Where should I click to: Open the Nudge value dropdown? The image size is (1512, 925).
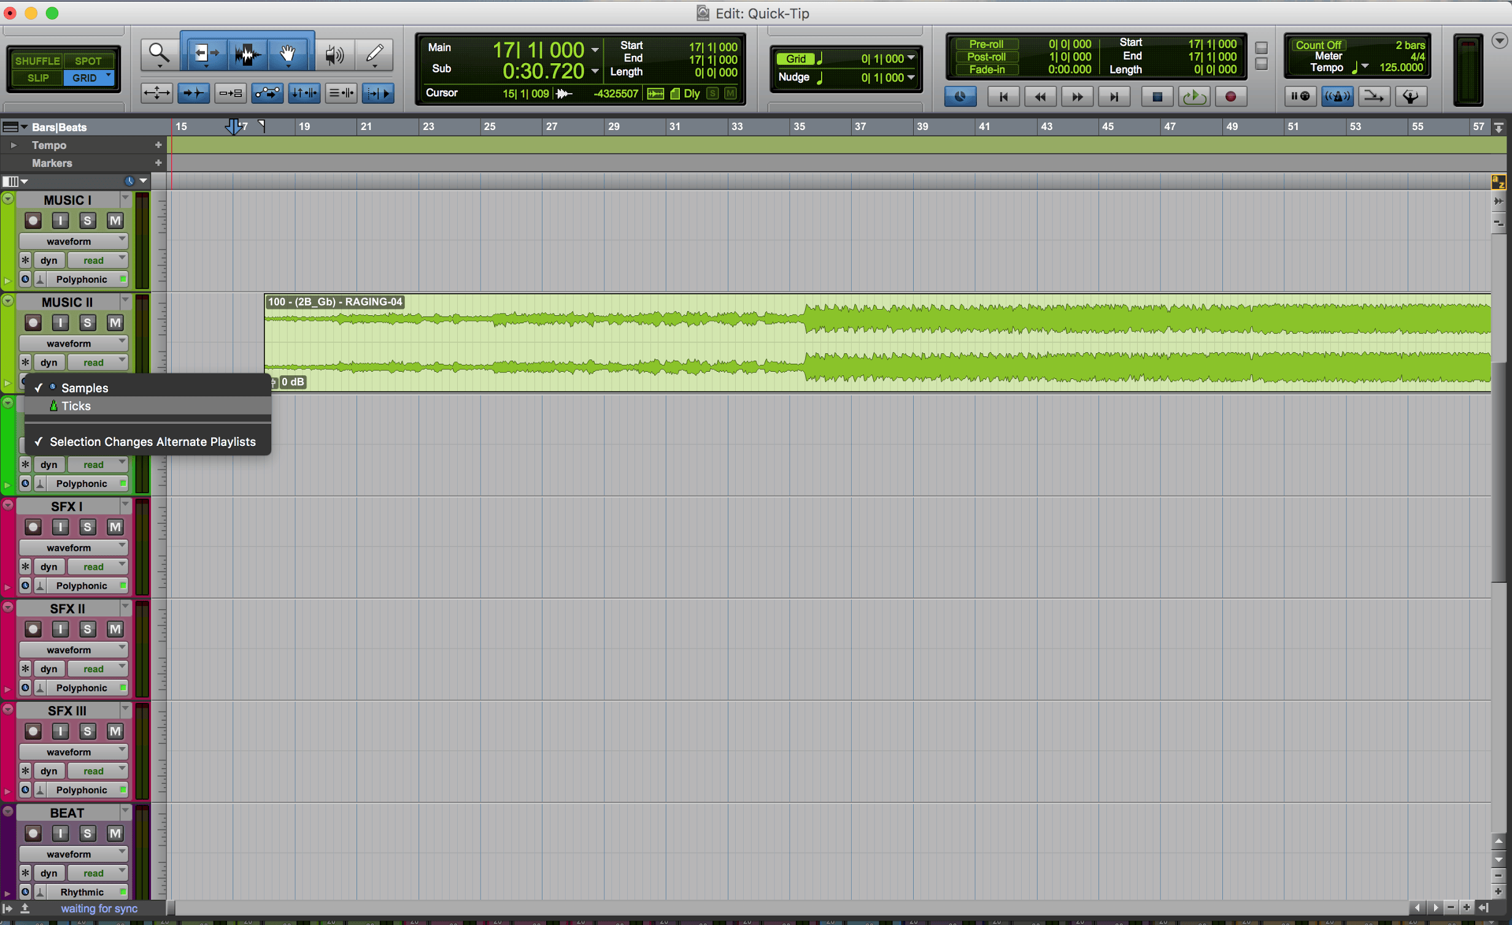click(911, 77)
